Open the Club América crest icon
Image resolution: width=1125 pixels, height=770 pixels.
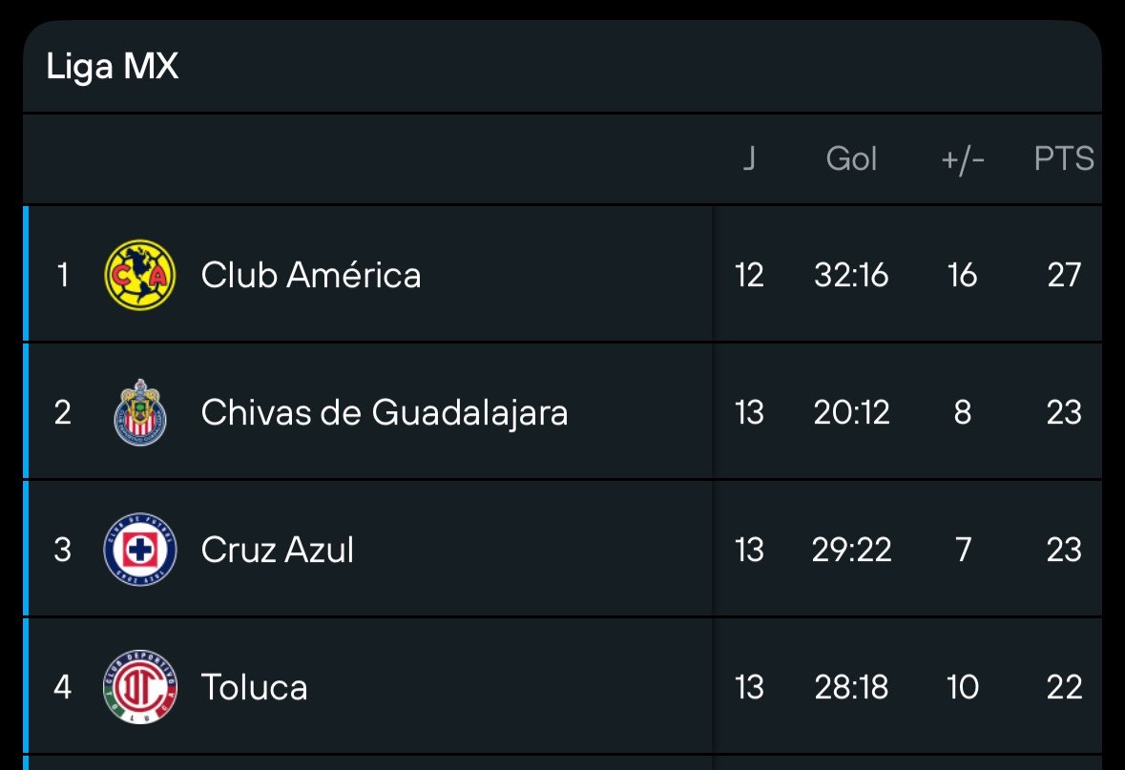pos(140,275)
